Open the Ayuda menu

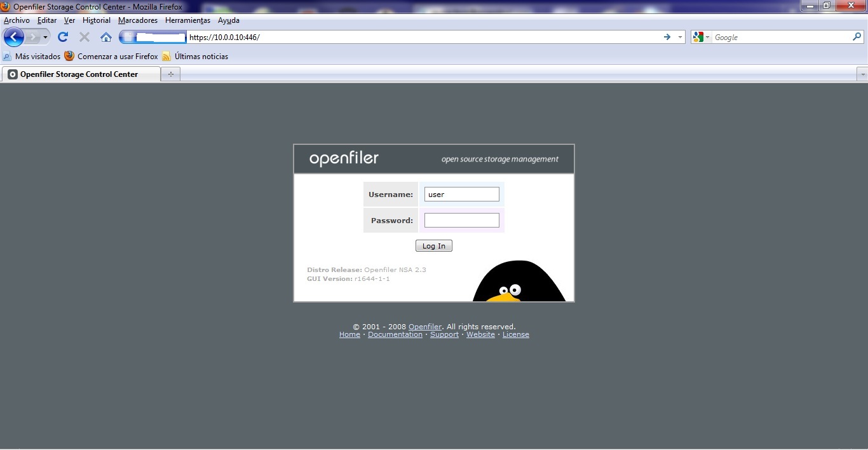(x=229, y=20)
